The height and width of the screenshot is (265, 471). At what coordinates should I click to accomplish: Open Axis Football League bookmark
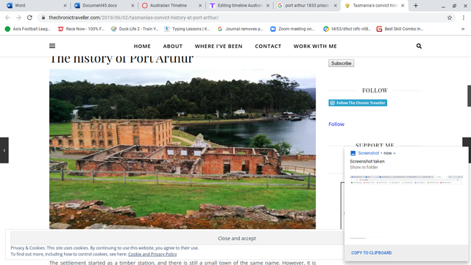[x=28, y=29]
